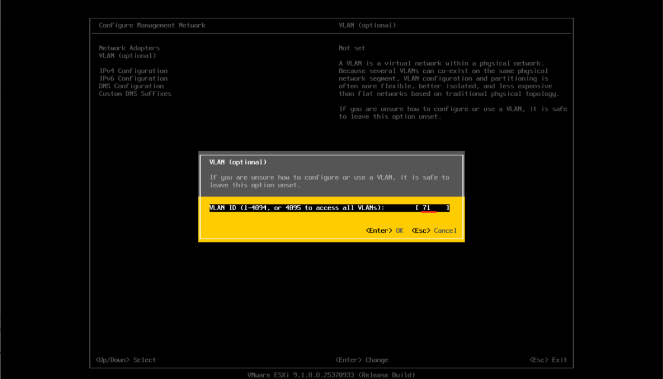
Task: Click the Enter Change hint at bottom
Action: pos(362,360)
